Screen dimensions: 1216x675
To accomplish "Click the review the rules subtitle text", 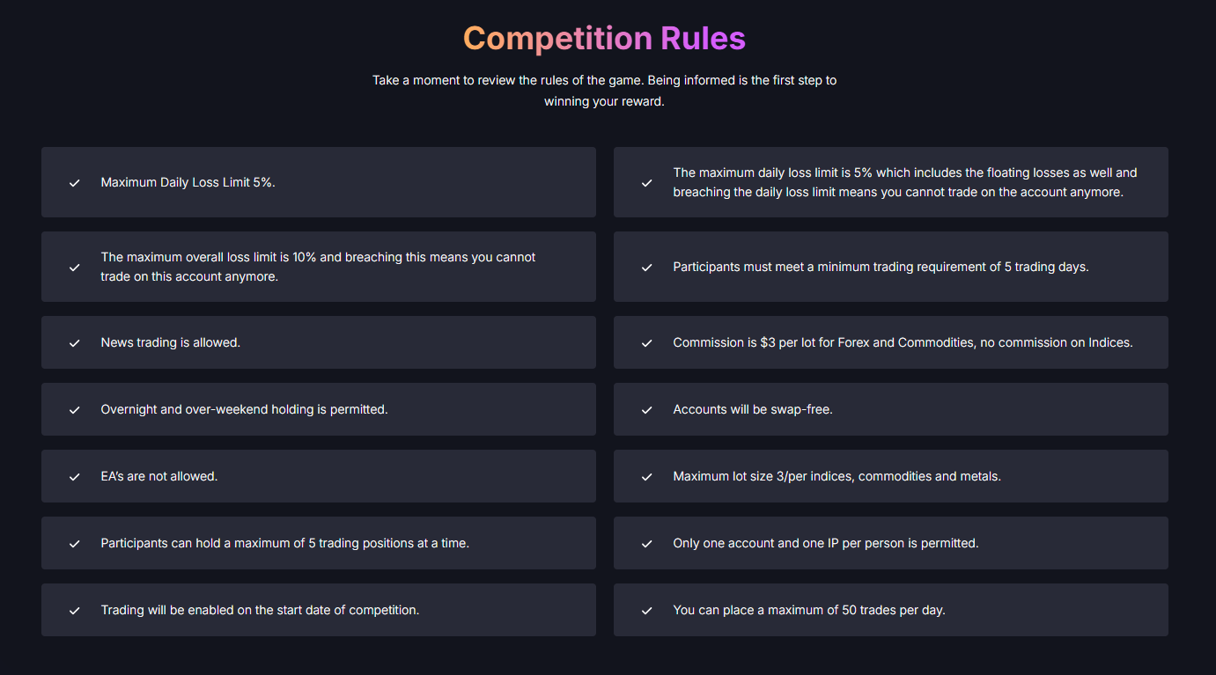I will [604, 91].
